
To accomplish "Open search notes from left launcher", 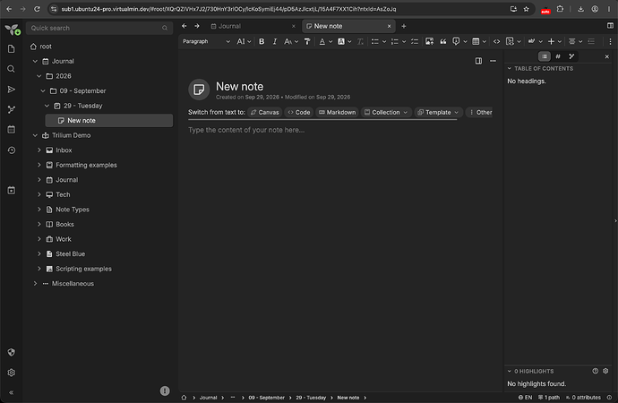I will click(x=11, y=69).
